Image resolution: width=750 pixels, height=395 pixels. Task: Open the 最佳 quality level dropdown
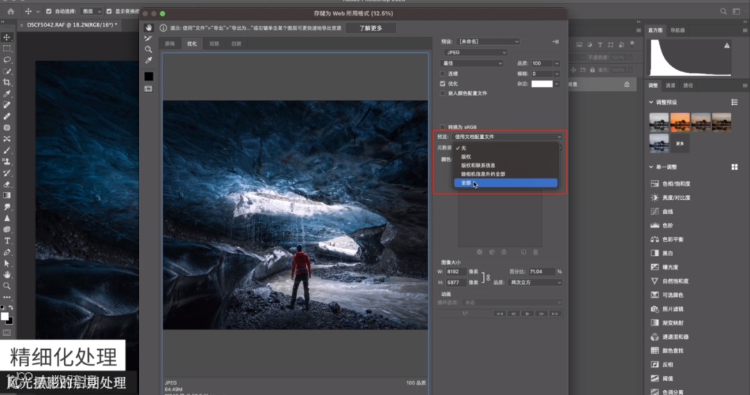tap(472, 63)
